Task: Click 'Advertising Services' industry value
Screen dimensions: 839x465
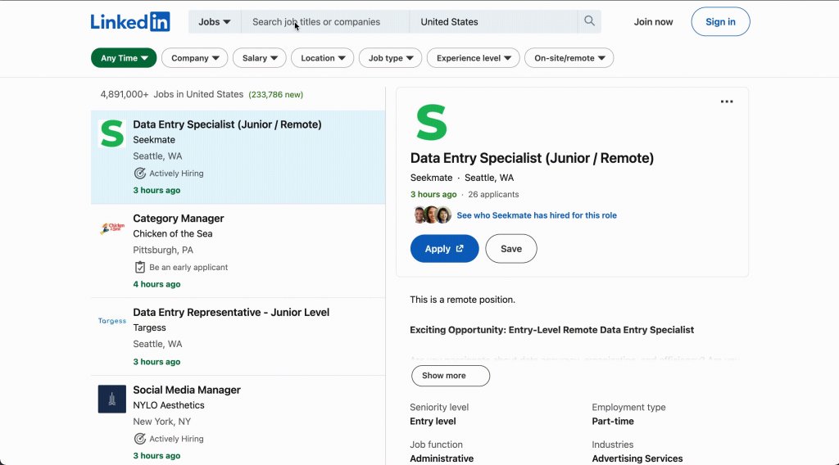Action: (637, 458)
